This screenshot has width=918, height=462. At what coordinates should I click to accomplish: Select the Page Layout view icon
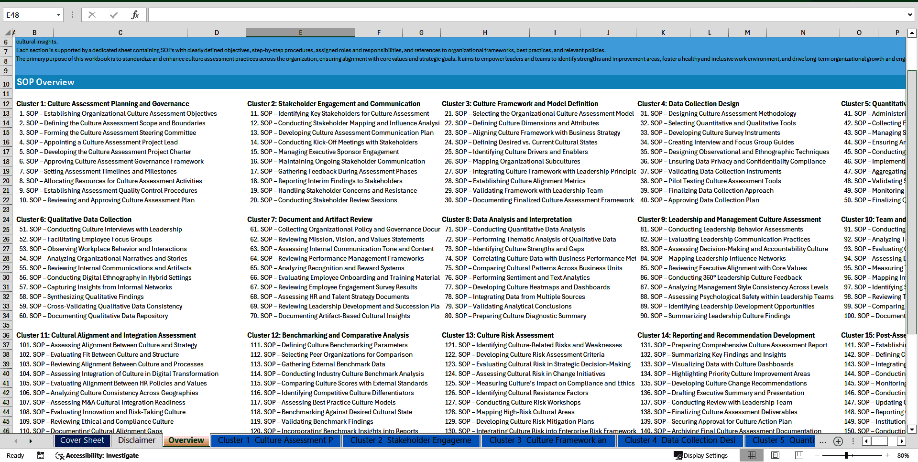[x=774, y=455]
